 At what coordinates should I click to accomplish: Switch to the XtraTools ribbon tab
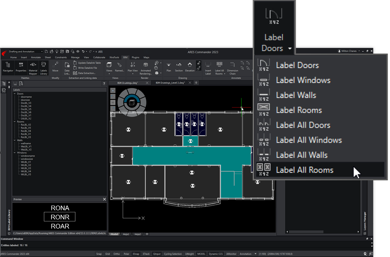[114, 57]
